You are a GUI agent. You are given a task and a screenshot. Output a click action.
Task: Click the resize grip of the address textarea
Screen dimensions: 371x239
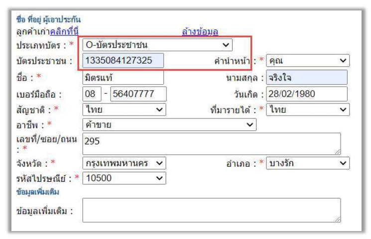pyautogui.click(x=338, y=152)
